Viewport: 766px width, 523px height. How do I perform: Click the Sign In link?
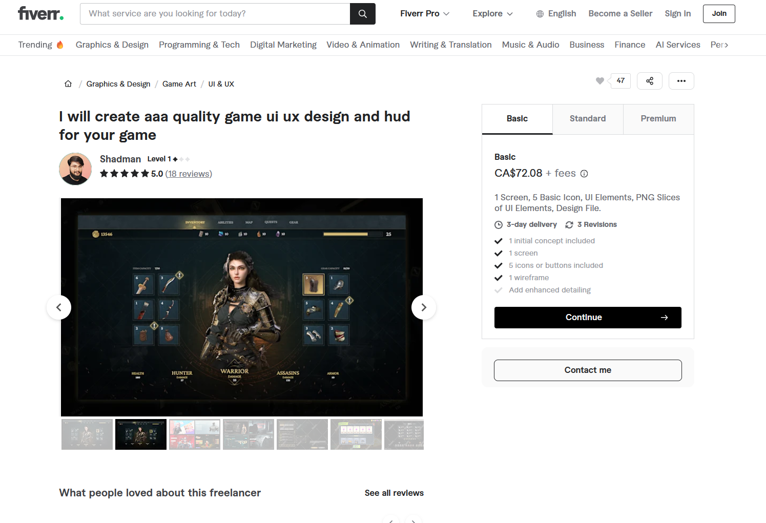[677, 14]
